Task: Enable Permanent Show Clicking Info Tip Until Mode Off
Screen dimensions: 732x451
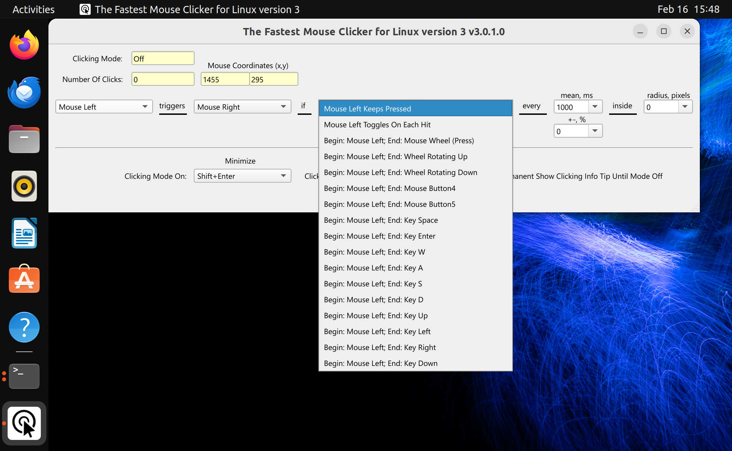Action: click(x=588, y=176)
